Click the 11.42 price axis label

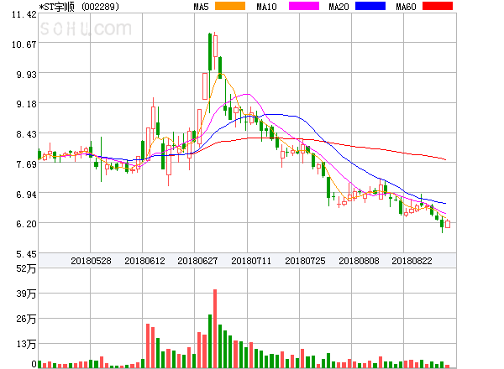tap(24, 14)
